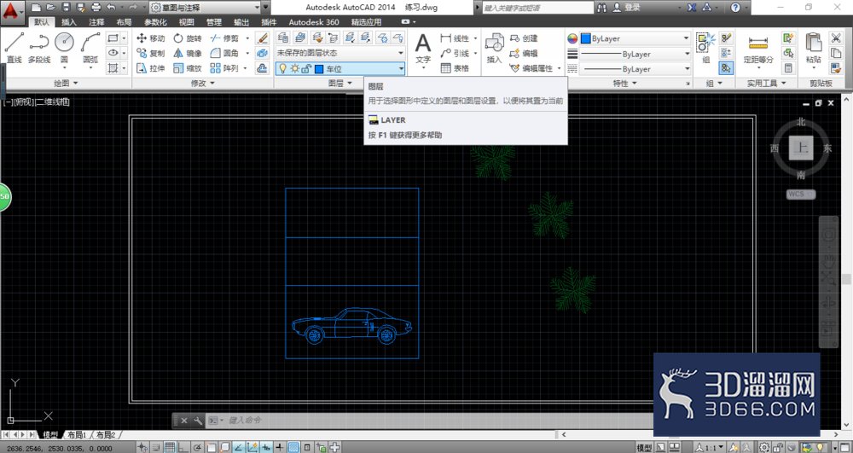853x453 pixels.
Task: Click the 编辑属性 edit attributes button
Action: pyautogui.click(x=532, y=68)
